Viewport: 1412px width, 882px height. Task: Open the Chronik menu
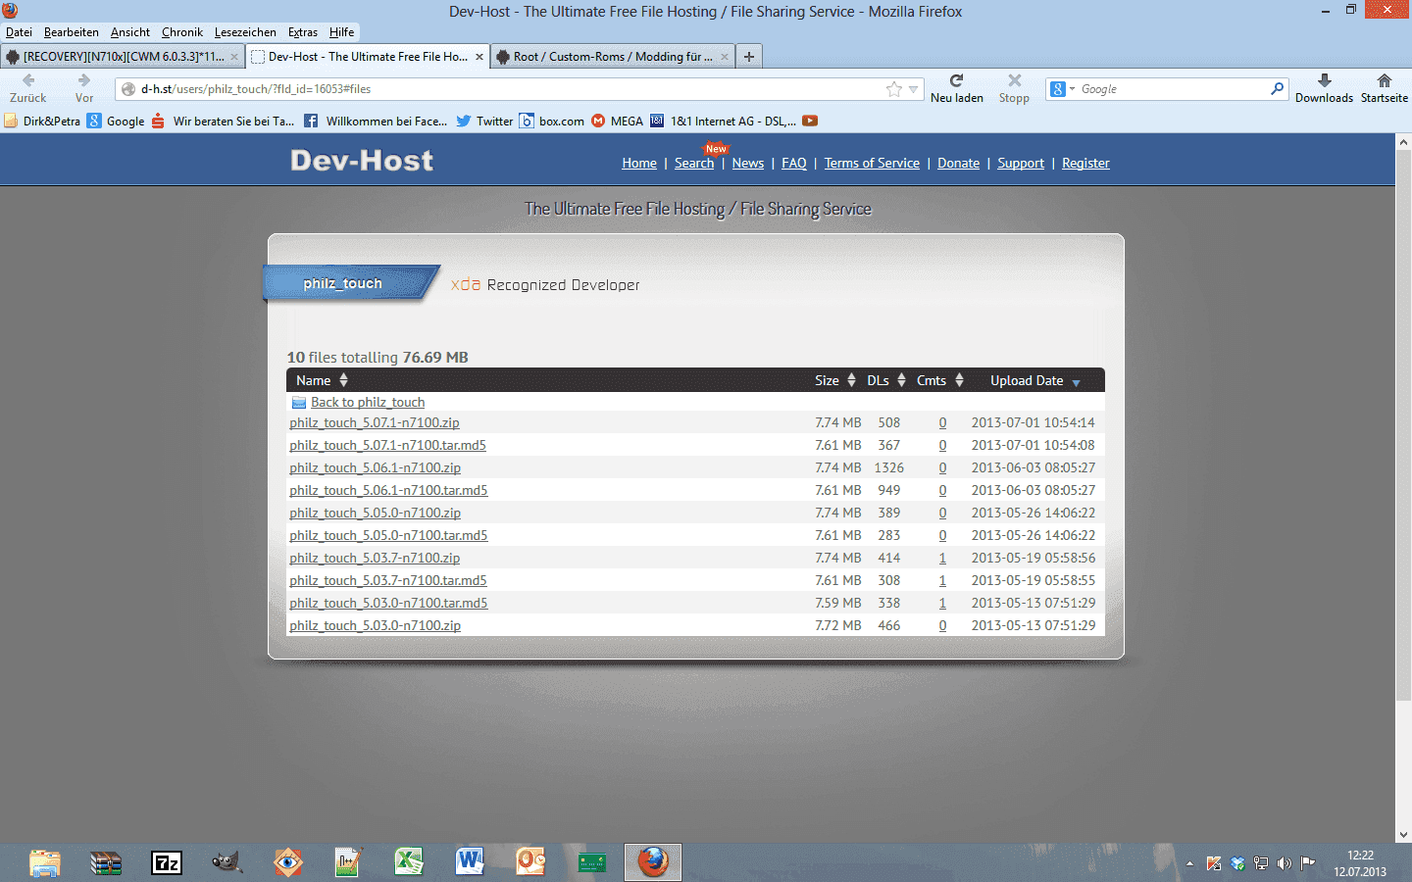[182, 32]
